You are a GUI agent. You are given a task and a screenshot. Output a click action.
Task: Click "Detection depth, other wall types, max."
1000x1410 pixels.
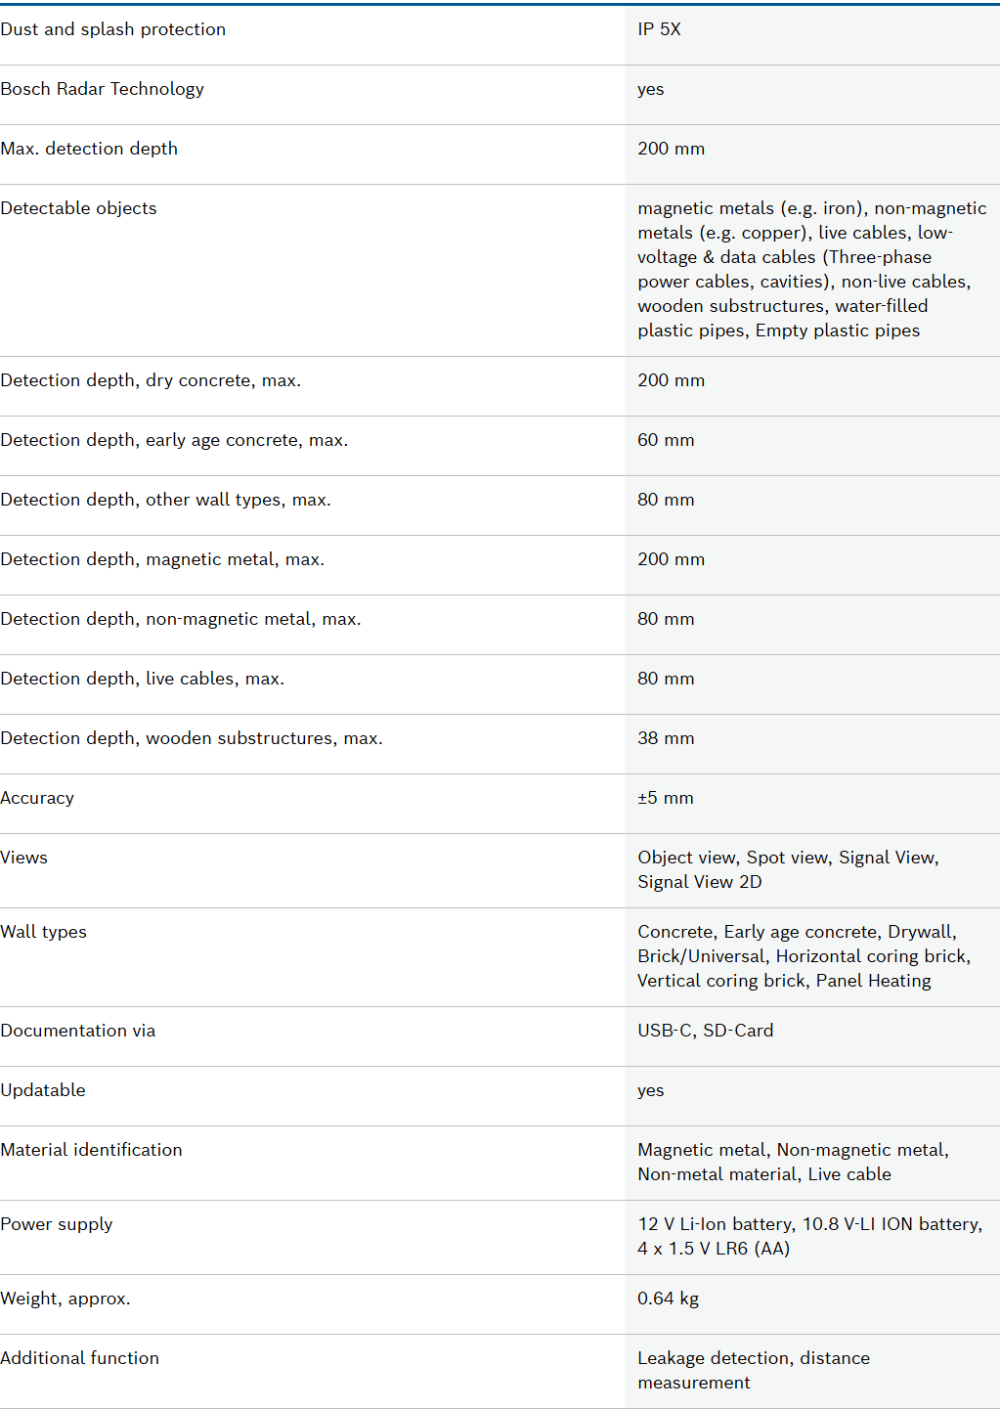click(166, 500)
